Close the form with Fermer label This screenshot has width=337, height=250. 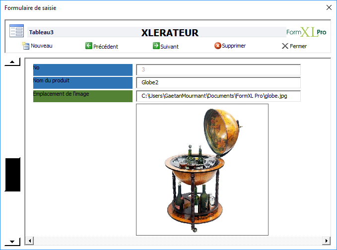pos(298,46)
